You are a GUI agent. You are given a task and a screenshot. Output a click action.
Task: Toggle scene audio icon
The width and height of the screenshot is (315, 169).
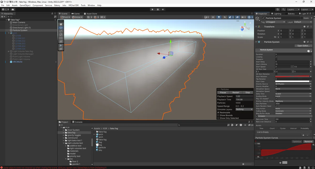pos(225,17)
